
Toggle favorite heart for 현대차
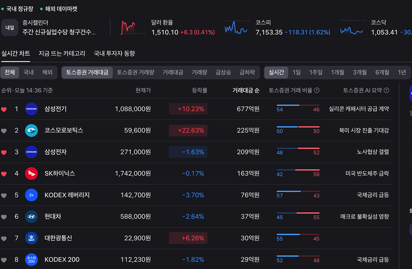click(4, 217)
